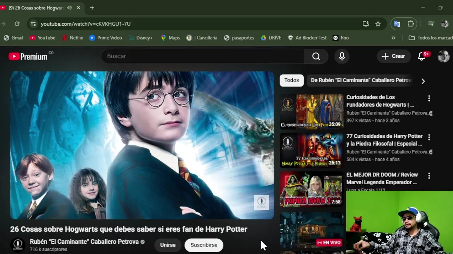Open the Google Translate extension icon
The height and width of the screenshot is (254, 453).
(397, 24)
